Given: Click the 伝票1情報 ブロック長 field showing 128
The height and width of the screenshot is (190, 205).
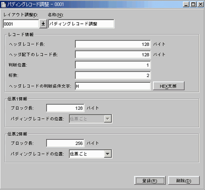Looking at the screenshot, I should 65,108.
